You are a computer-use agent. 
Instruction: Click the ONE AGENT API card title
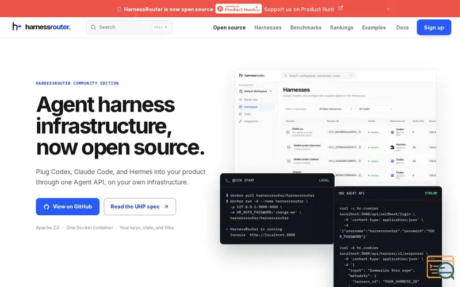[x=351, y=193]
